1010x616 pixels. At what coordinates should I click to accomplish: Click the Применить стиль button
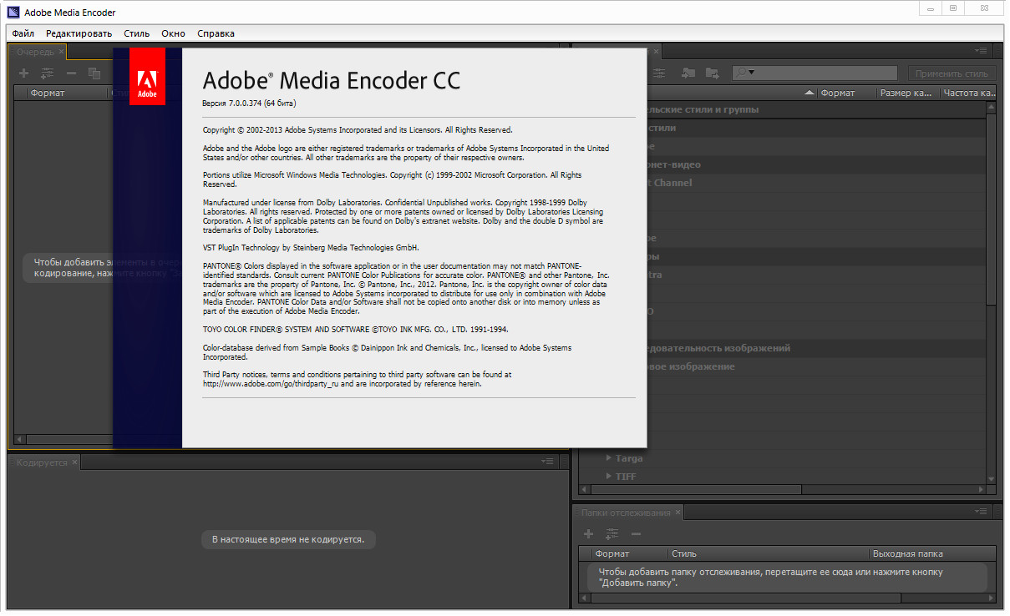click(952, 73)
